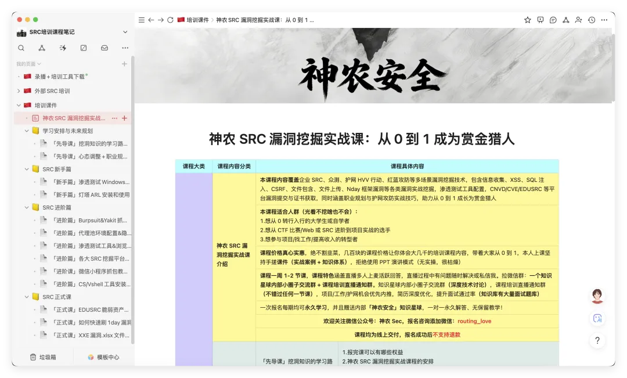Screen dimensions: 627x378
Task: Collapse the SRC 新手篇 folder
Action: coord(27,170)
